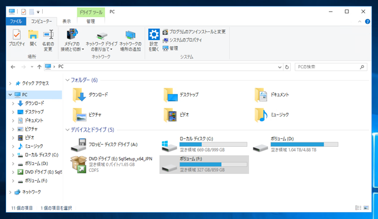Expand クイック アクセス in the tree
378x219 pixels.
pyautogui.click(x=10, y=83)
